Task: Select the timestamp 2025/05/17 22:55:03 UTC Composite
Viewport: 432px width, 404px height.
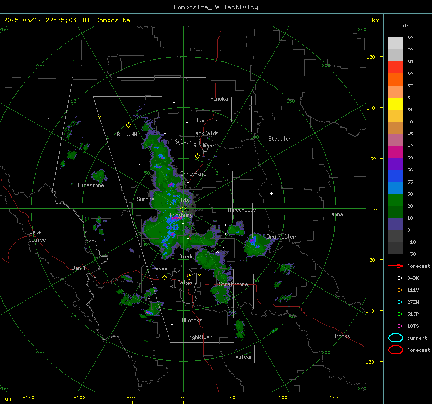Action: pyautogui.click(x=66, y=20)
